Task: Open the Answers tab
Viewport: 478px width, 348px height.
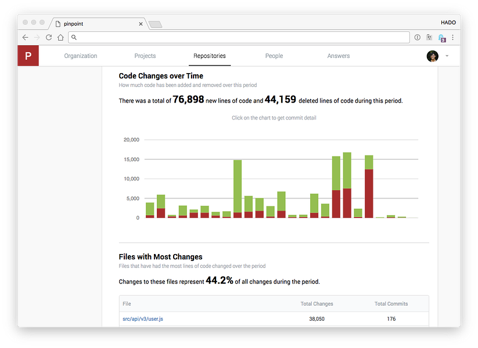Action: click(x=339, y=56)
